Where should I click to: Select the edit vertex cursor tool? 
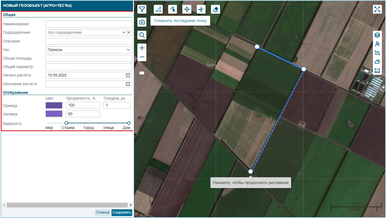[173, 9]
